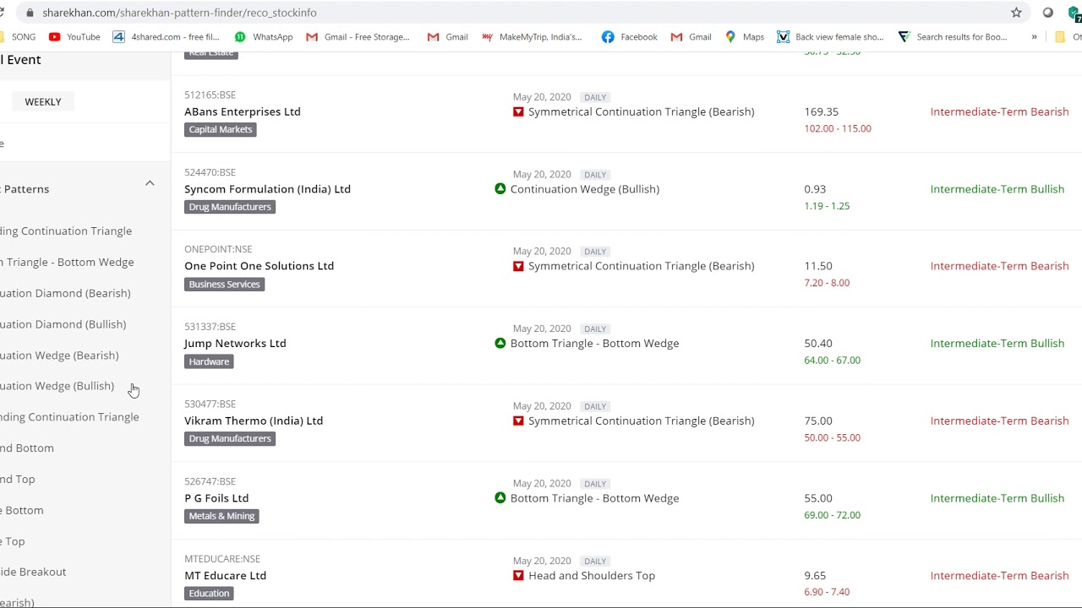Screen dimensions: 1082x608
Task: Open the YouTube bookmark
Action: (74, 37)
